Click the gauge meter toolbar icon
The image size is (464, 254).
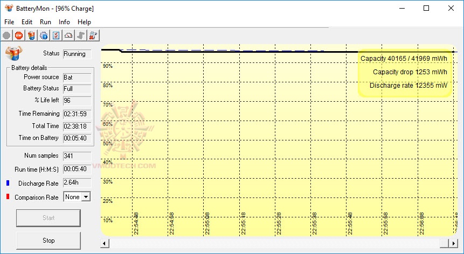(68, 36)
